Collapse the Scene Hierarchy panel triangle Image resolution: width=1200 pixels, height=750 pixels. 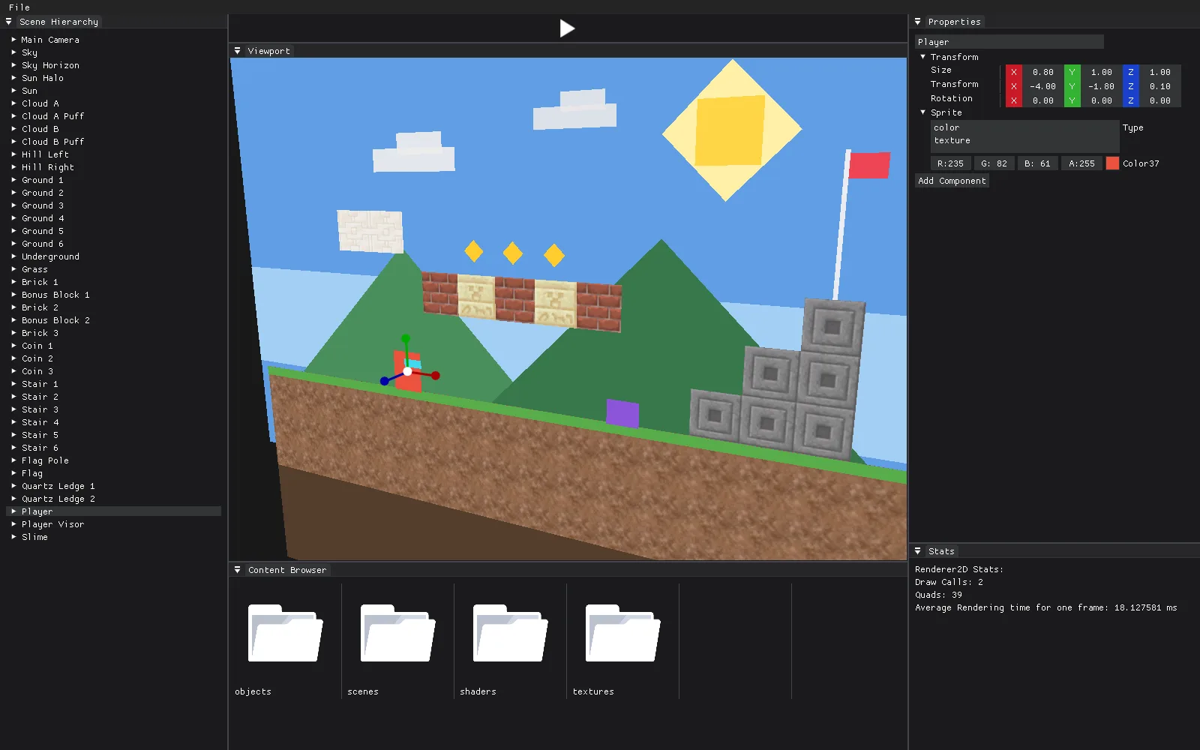click(x=9, y=22)
